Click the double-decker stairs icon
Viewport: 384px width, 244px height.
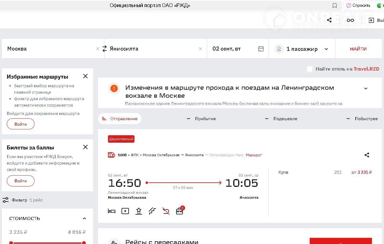152,211
